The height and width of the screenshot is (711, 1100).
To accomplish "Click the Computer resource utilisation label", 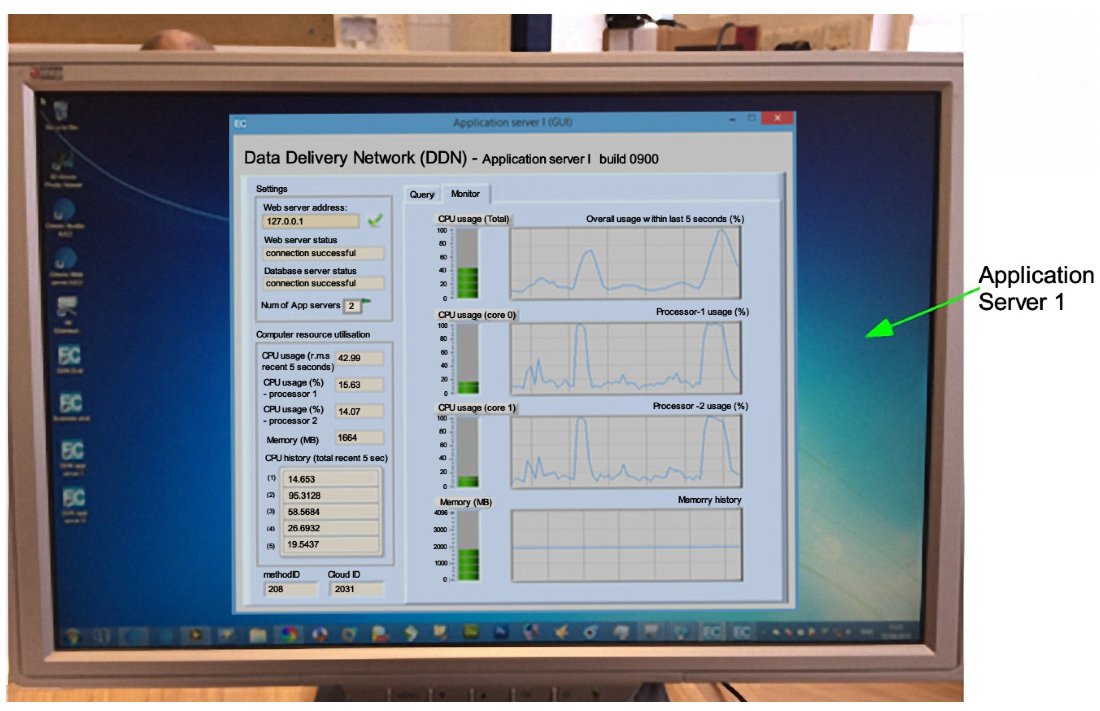I will click(313, 334).
